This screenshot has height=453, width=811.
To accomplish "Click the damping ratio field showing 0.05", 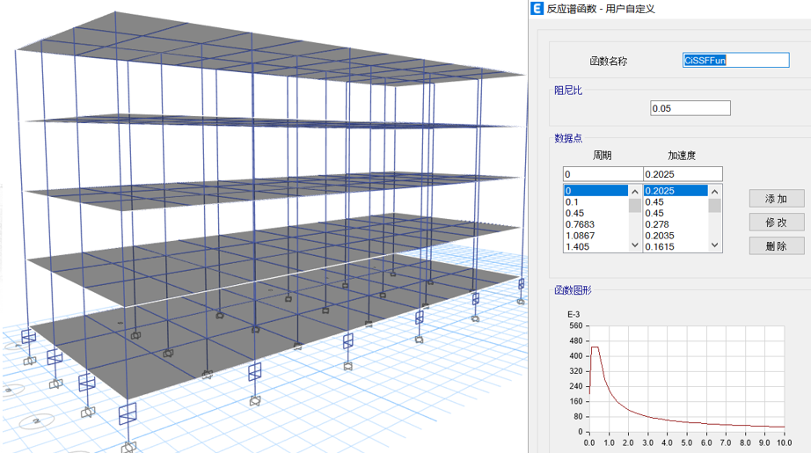I will 690,108.
